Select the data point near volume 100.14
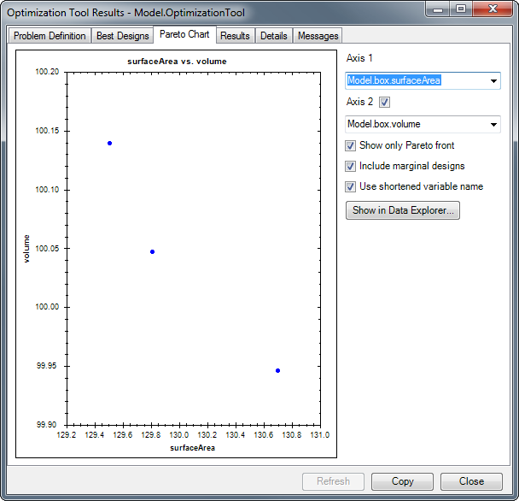 110,143
